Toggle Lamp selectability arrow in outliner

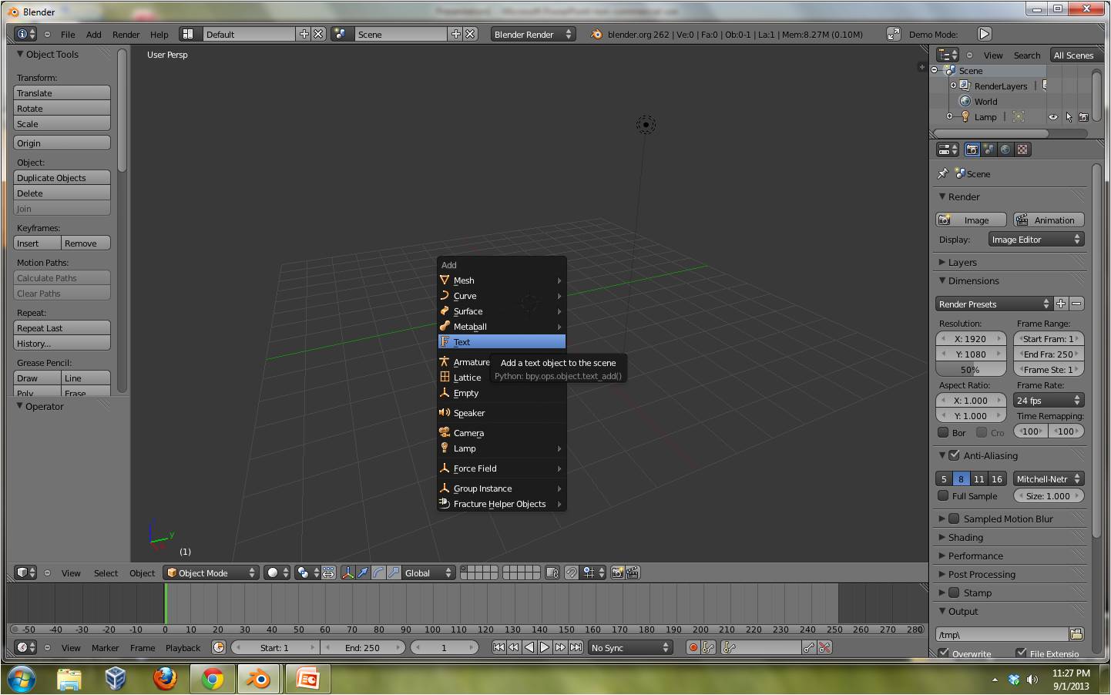click(x=1069, y=117)
